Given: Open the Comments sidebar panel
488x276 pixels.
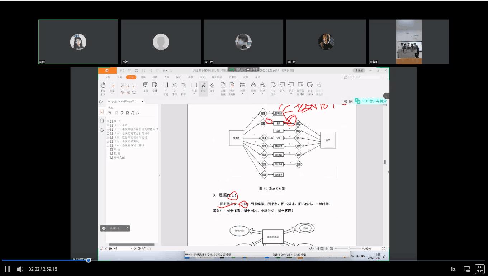Looking at the screenshot, I should click(102, 130).
